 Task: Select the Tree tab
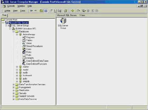point(4,15)
